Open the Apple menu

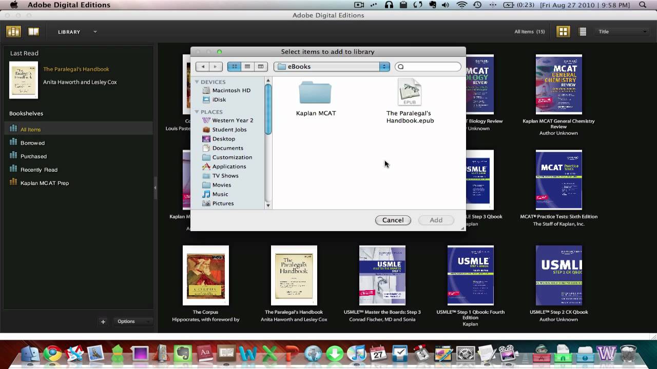14,5
